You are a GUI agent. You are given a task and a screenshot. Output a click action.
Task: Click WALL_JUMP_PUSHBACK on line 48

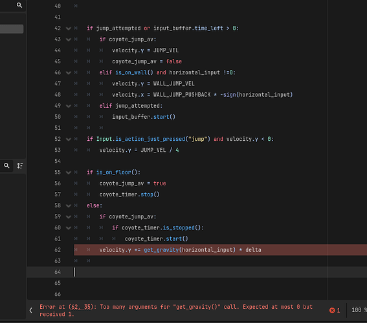pyautogui.click(x=182, y=95)
